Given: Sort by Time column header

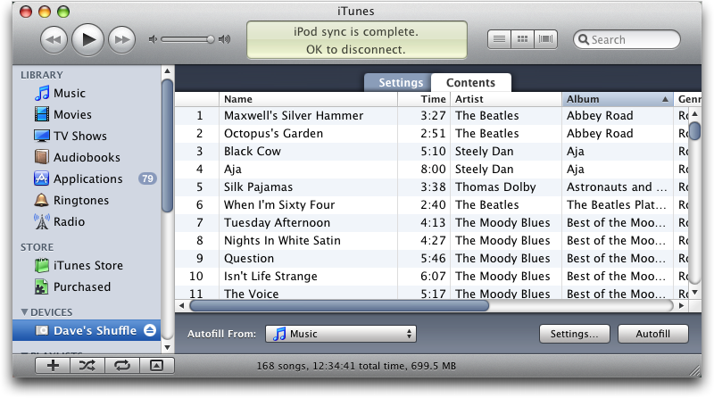Looking at the screenshot, I should pos(425,99).
